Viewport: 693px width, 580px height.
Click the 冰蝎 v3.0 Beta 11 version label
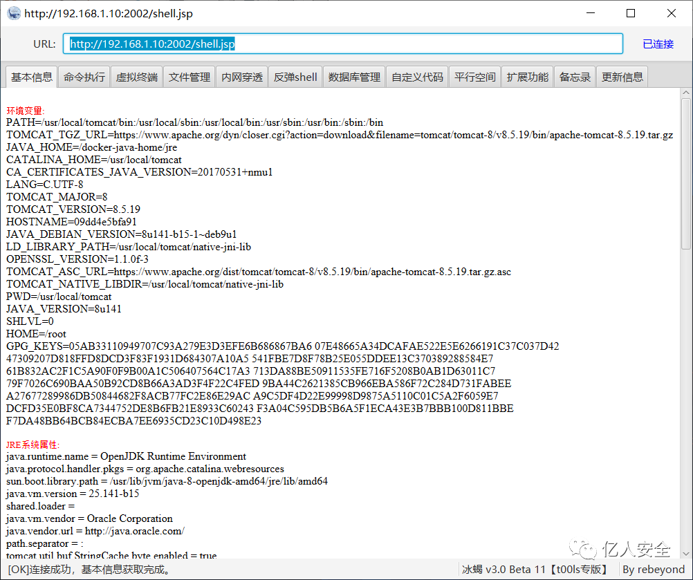[535, 570]
